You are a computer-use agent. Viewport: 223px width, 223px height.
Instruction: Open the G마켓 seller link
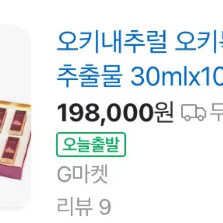coord(82,174)
